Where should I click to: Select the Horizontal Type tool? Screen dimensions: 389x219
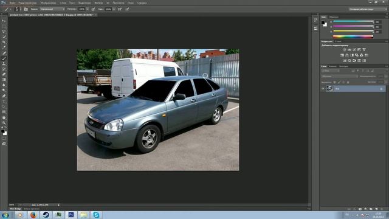pos(4,102)
